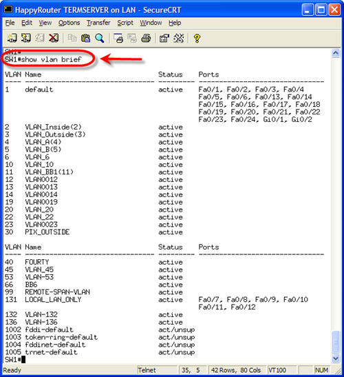Click the Quick Connect lightning icon
This screenshot has height=377, width=344.
pos(26,38)
